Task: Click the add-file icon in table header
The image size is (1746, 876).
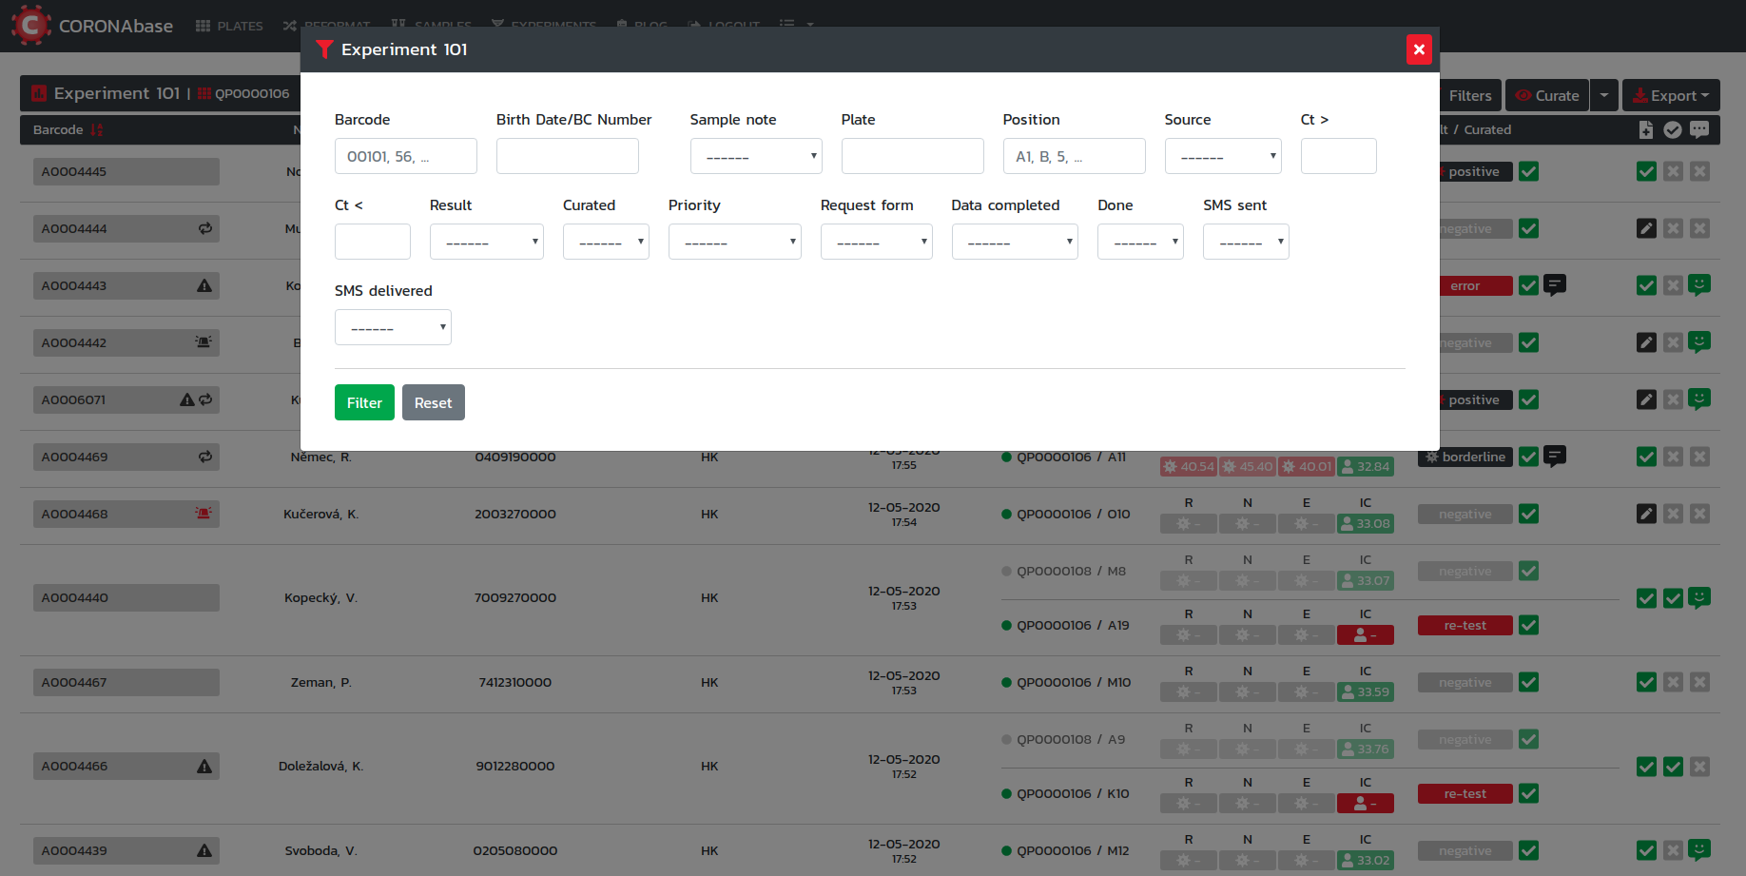Action: point(1646,130)
